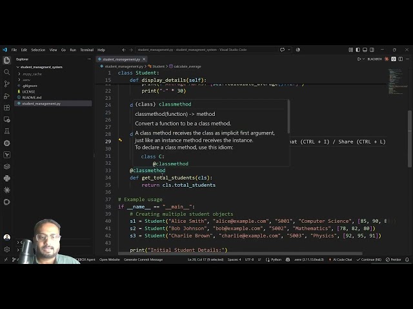Open the Python extension view in the activity bar
413x309 pixels.
(x=7, y=178)
